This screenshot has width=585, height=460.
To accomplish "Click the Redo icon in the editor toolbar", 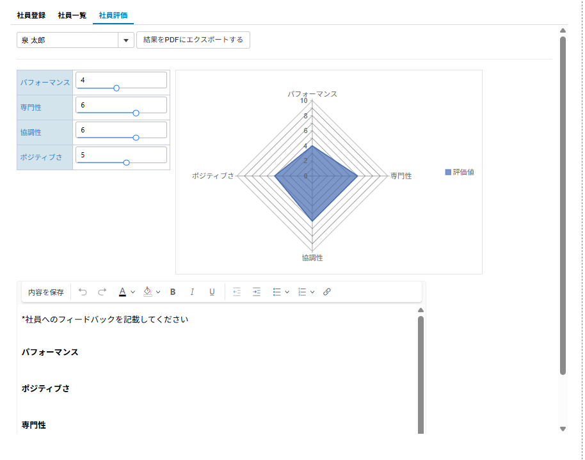I will click(x=101, y=292).
